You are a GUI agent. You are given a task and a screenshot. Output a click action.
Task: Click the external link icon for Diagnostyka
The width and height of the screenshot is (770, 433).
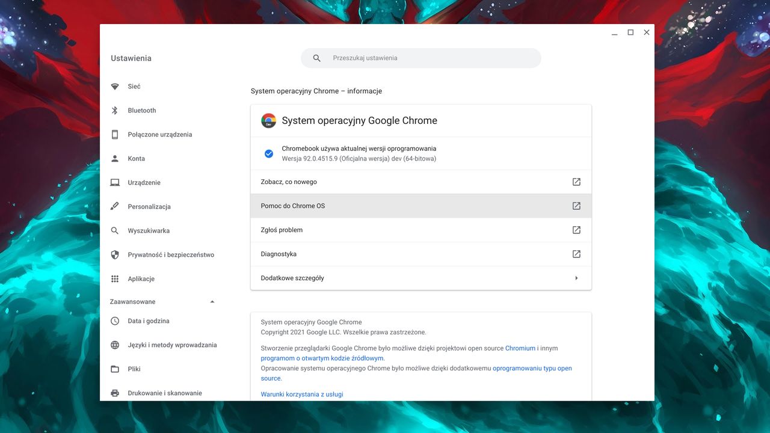[x=576, y=254]
